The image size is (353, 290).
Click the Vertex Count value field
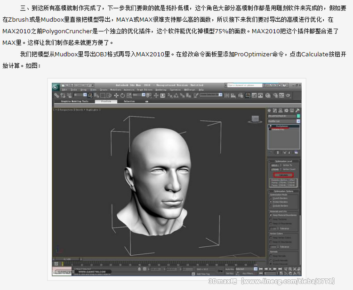pos(275,169)
